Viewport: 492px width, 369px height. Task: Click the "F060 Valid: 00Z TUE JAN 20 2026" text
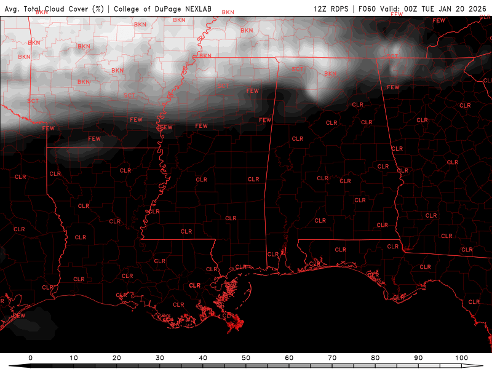click(423, 9)
